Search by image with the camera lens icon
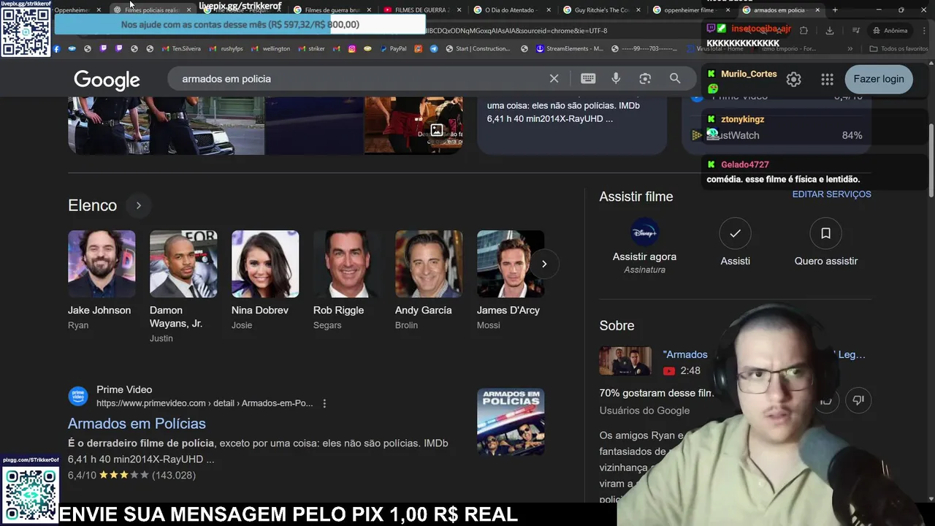The image size is (935, 526). point(645,78)
